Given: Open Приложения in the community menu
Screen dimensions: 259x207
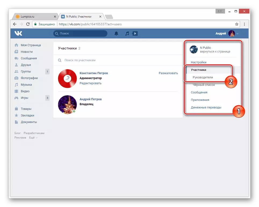Looking at the screenshot, I should [x=200, y=100].
